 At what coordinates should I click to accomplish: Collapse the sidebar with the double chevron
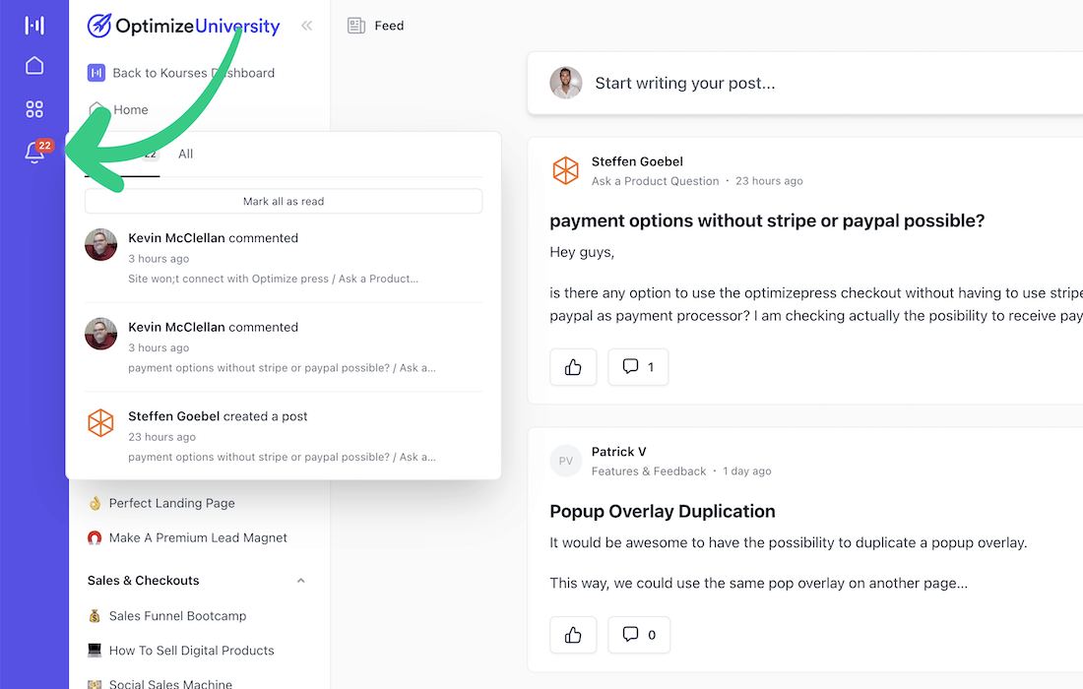point(306,26)
